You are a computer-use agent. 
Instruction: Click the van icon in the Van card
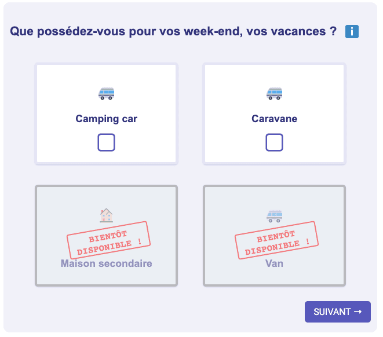[274, 216]
